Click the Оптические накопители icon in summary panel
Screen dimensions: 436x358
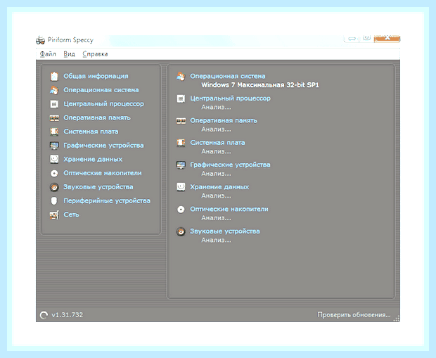181,209
